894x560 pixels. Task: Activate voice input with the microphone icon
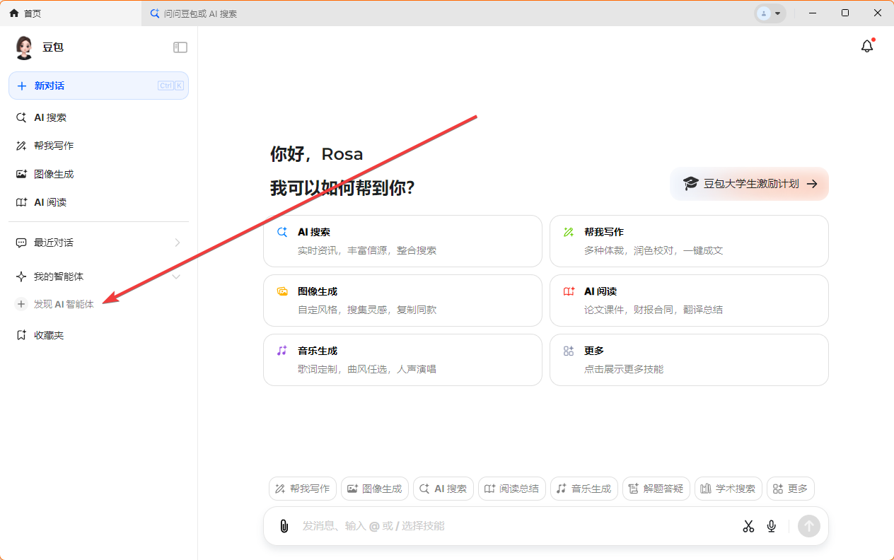pyautogui.click(x=771, y=526)
